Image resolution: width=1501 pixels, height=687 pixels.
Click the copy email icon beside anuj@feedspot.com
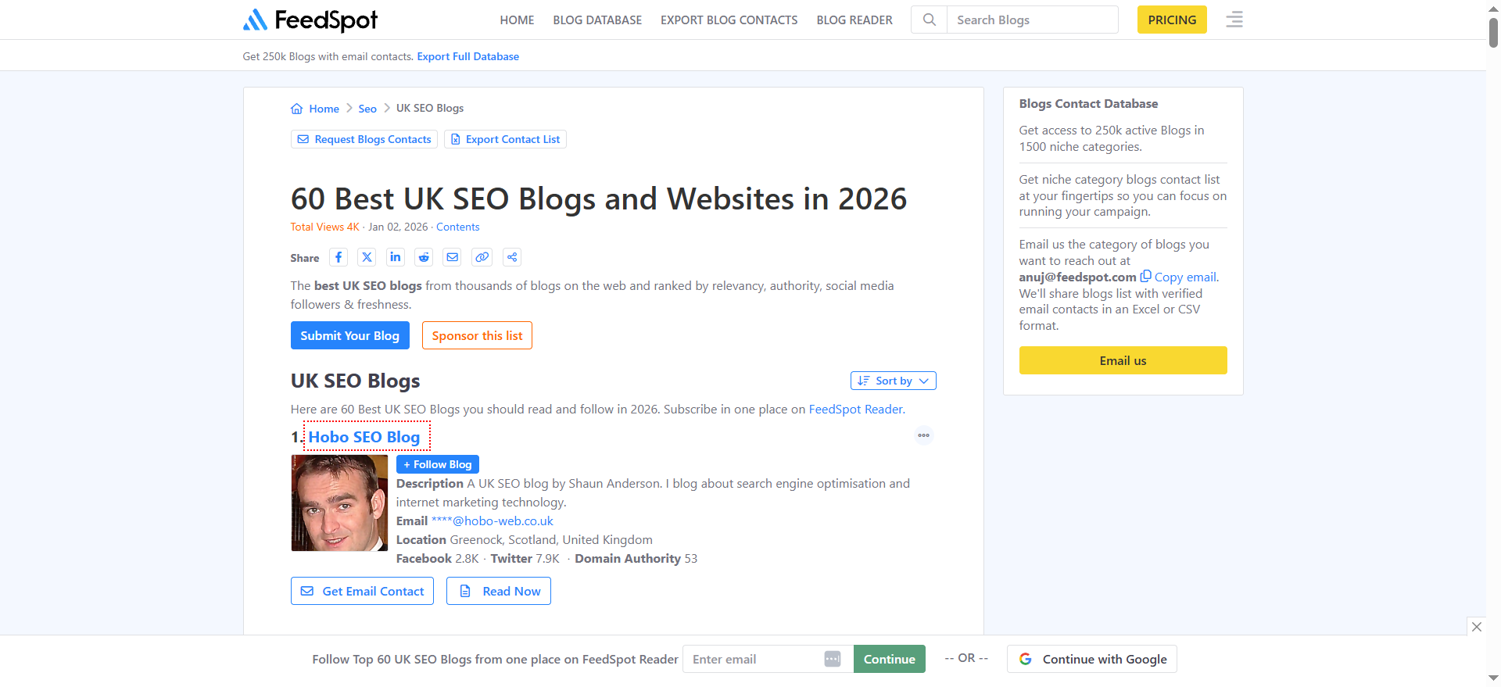1145,277
